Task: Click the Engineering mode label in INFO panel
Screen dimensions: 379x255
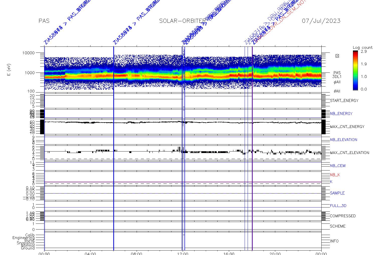Action: tap(24, 238)
